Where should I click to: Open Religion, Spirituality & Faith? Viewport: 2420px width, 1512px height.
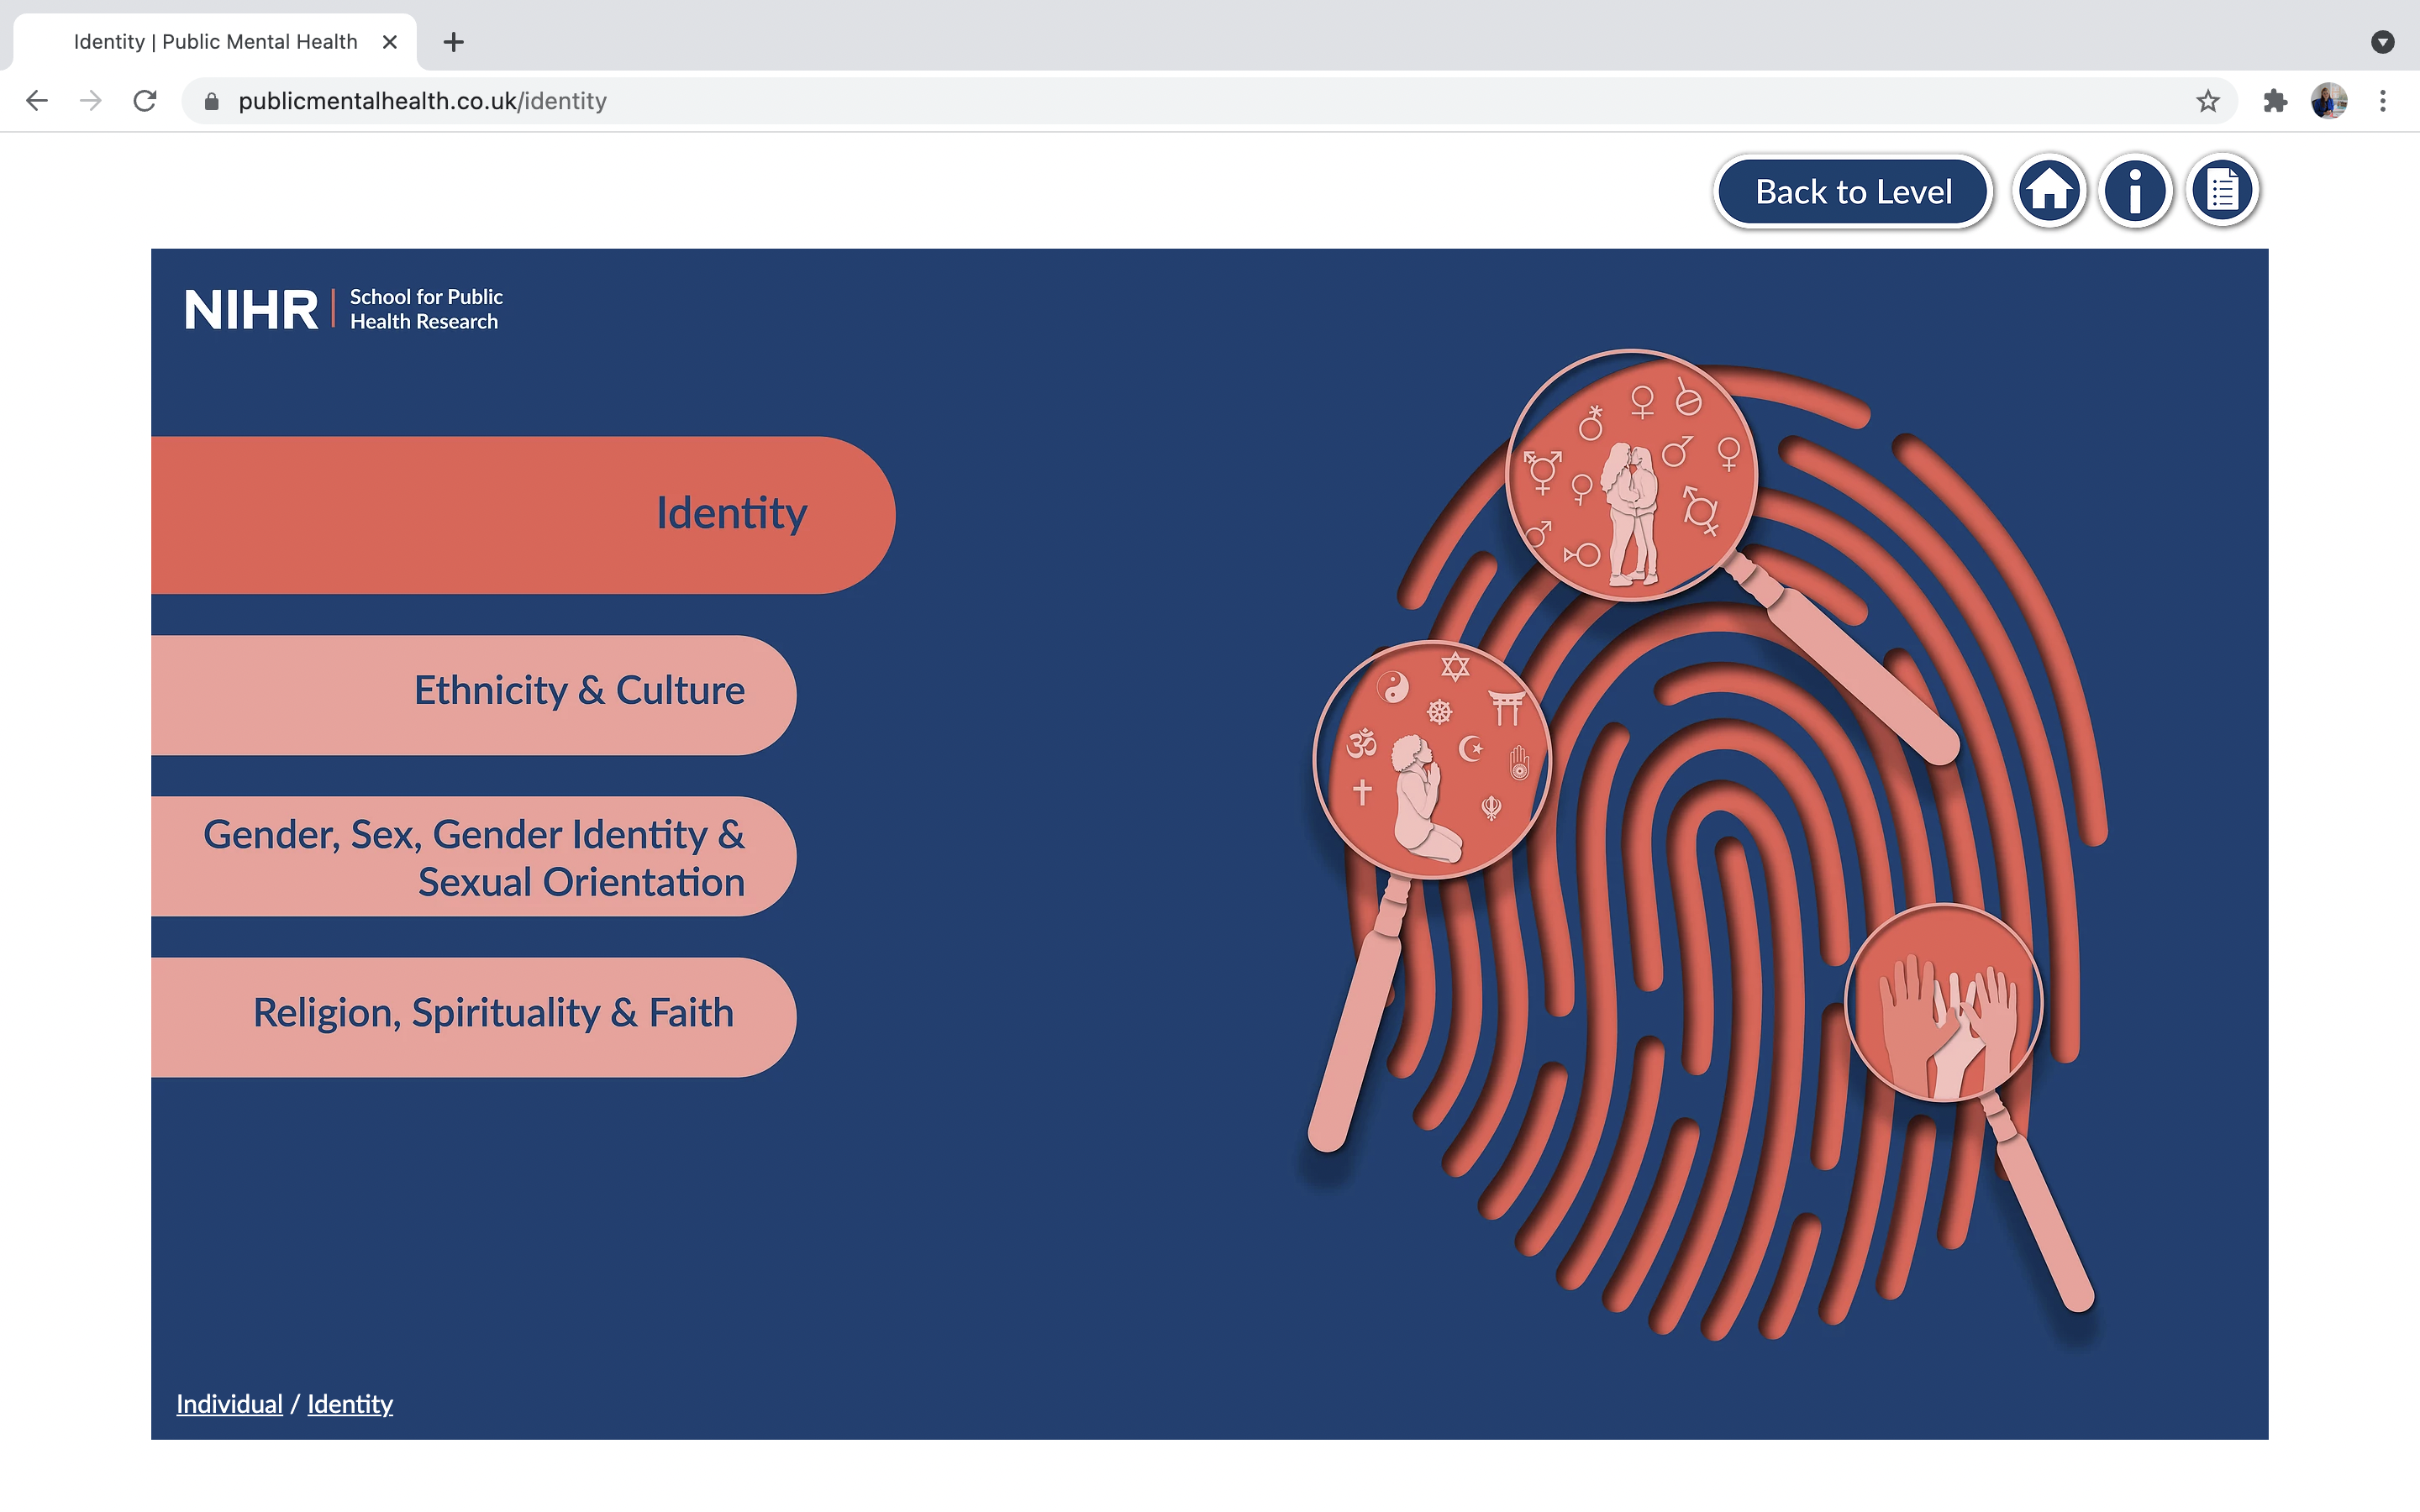pyautogui.click(x=473, y=1016)
